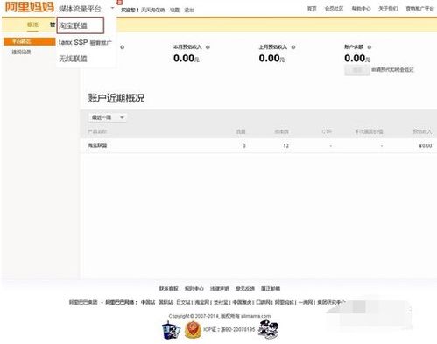Click the 中国站 footer network link
Viewport: 437px width, 344px height.
tap(148, 302)
